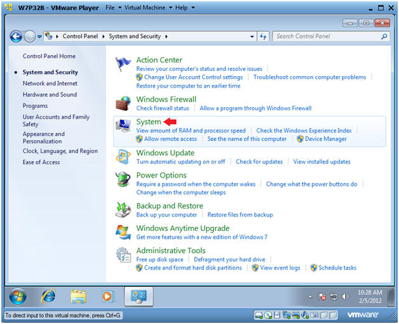Click View event logs
The width and height of the screenshot is (399, 324).
[x=280, y=268]
